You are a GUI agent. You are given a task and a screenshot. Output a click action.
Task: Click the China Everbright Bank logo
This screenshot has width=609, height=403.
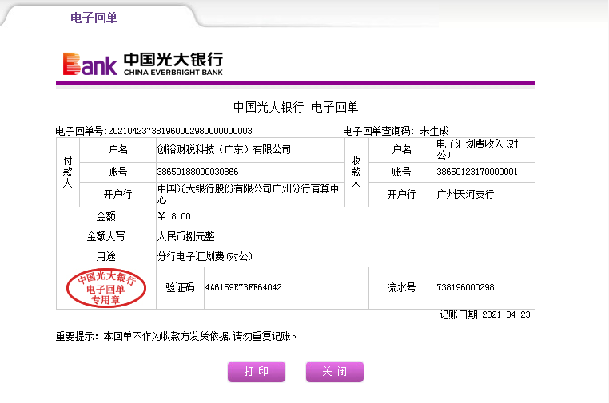(142, 64)
